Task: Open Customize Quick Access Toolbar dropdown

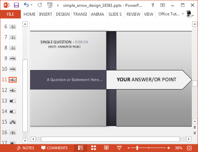Action: [x=58, y=5]
